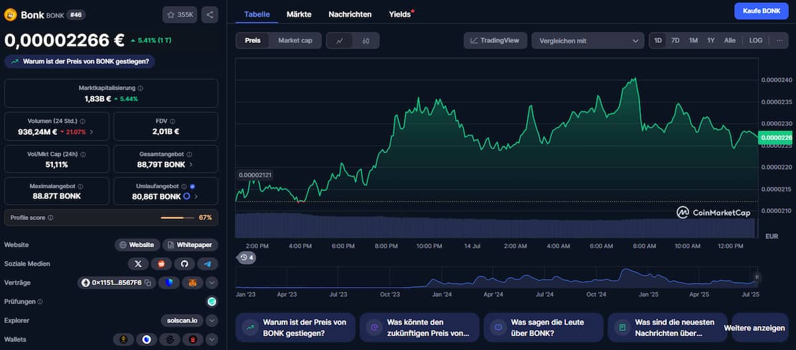Open the Yields tab
796x350 pixels.
click(x=400, y=14)
